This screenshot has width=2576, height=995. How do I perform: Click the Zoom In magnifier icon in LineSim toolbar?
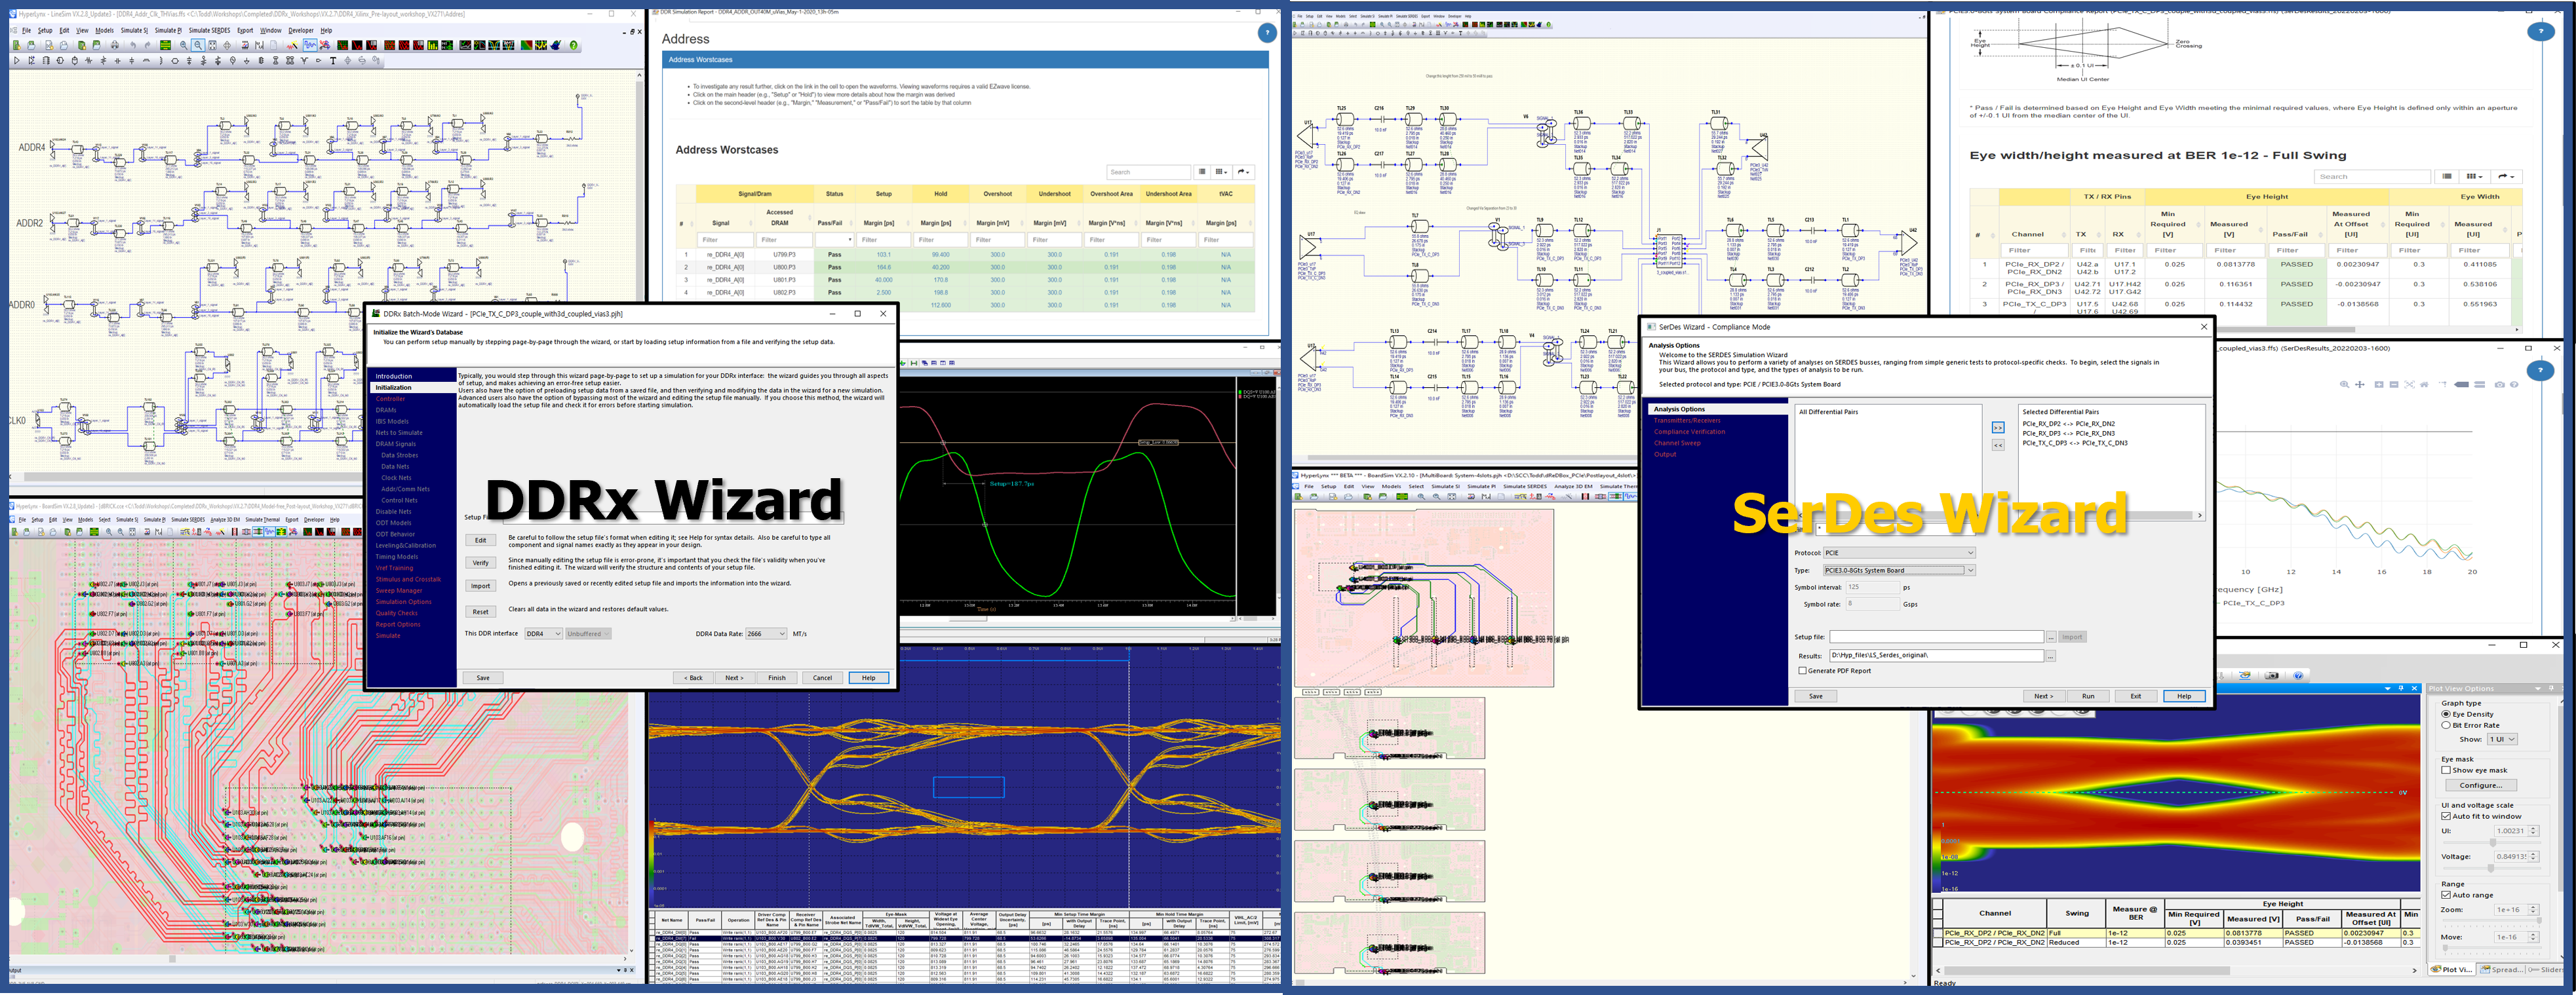(x=184, y=46)
